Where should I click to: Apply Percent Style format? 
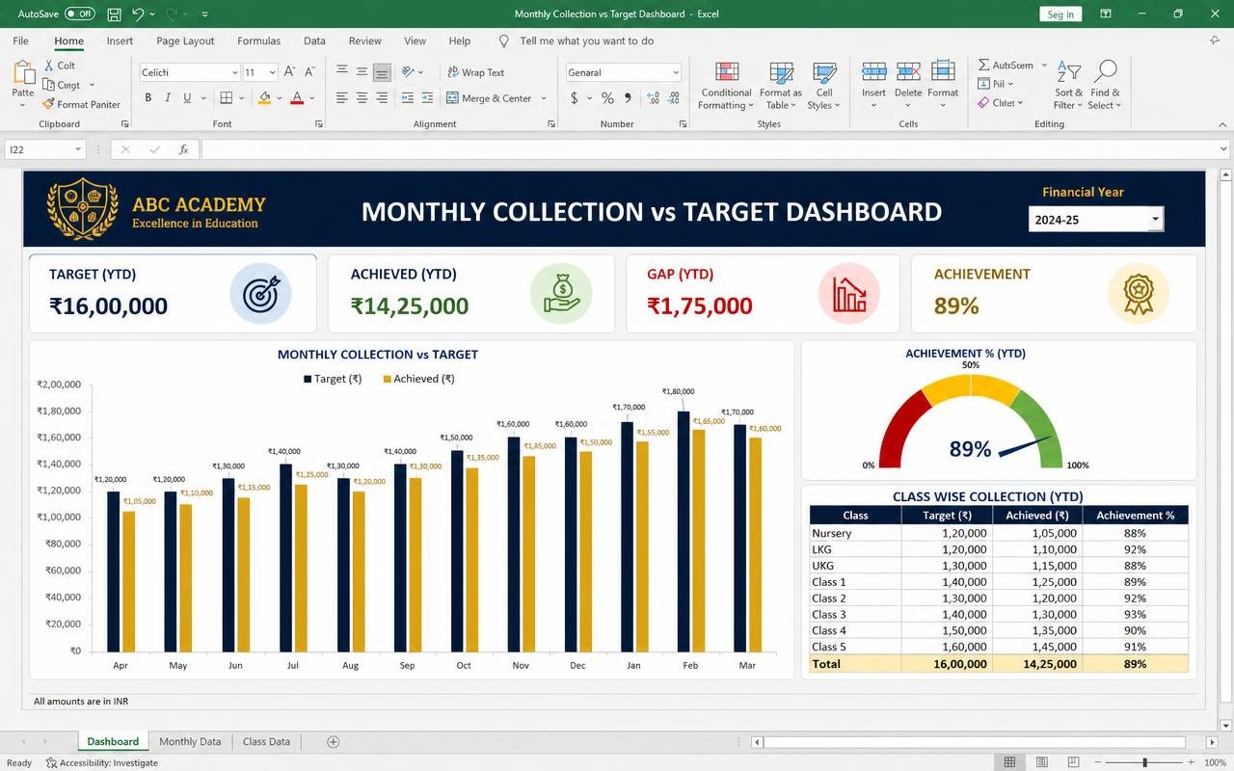(607, 98)
